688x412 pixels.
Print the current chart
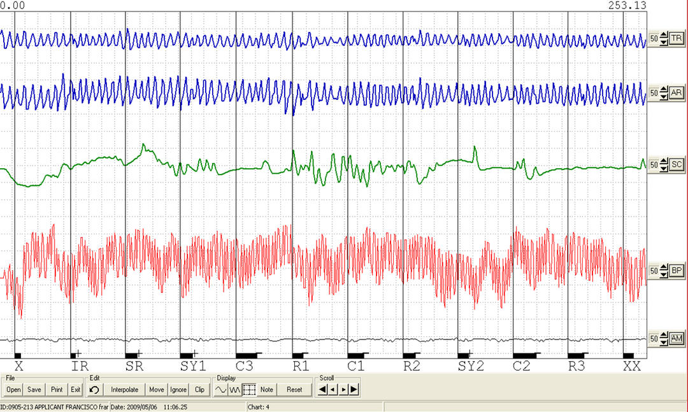[x=57, y=389]
